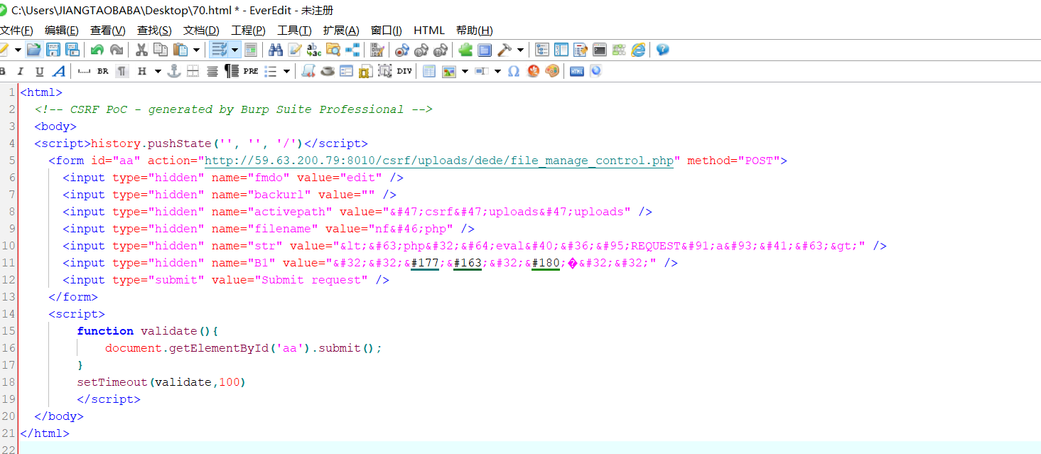Cut selection with the scissors icon
1041x454 pixels.
point(141,50)
